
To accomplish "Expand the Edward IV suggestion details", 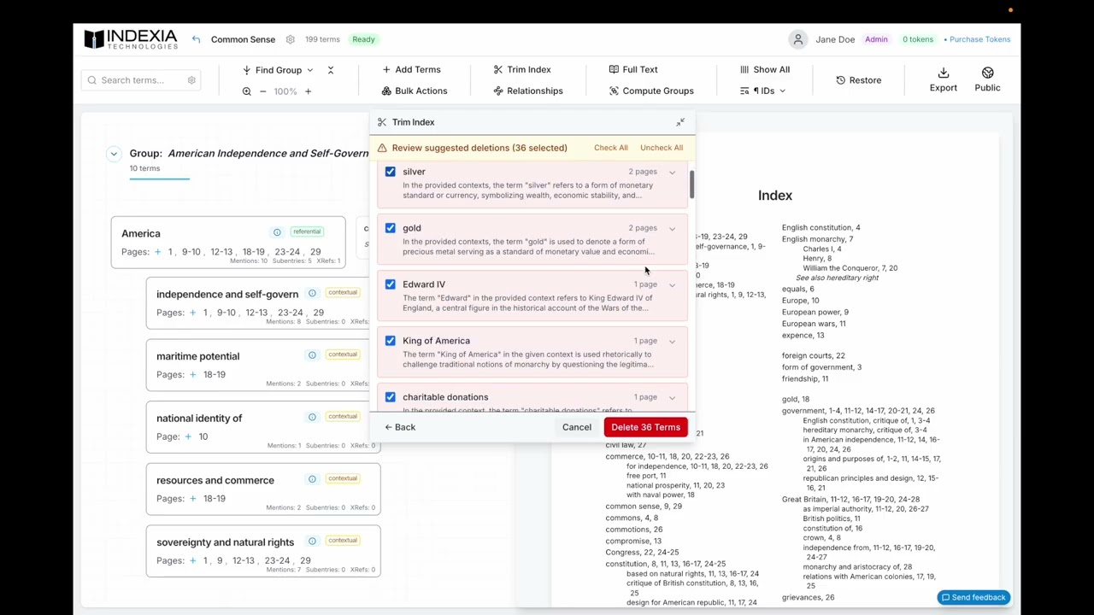I will click(672, 285).
